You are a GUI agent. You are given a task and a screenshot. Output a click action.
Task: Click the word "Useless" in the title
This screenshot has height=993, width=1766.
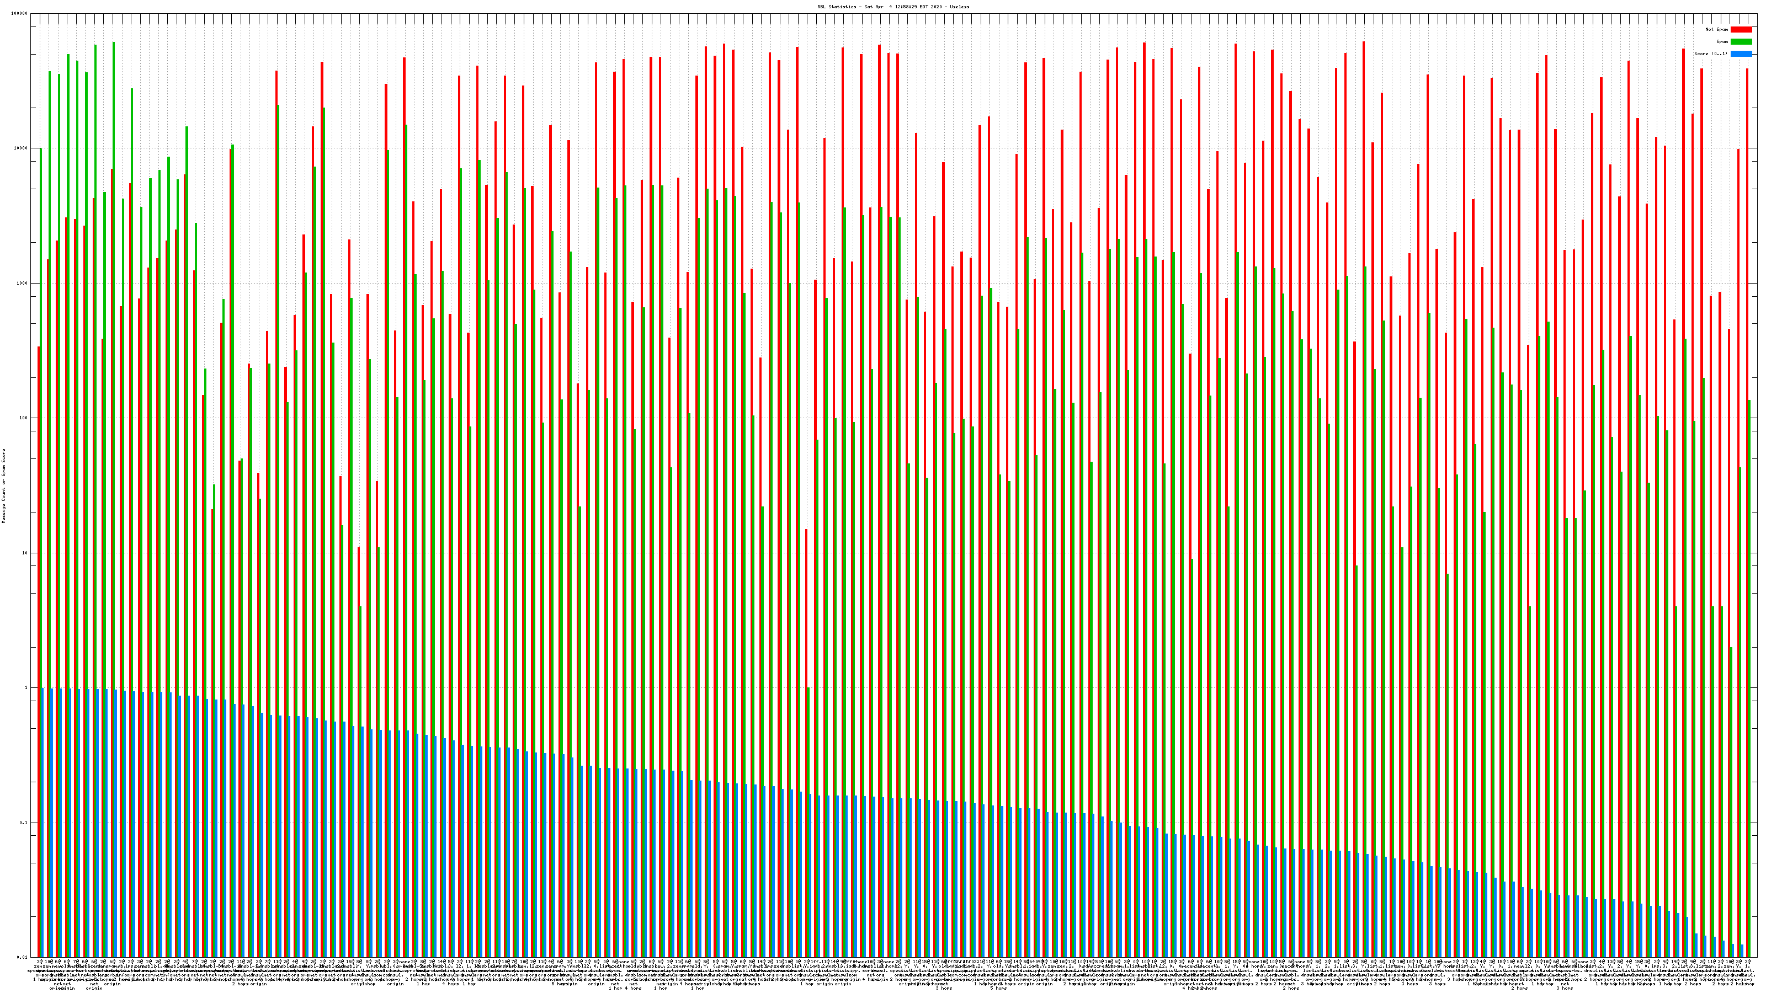959,7
